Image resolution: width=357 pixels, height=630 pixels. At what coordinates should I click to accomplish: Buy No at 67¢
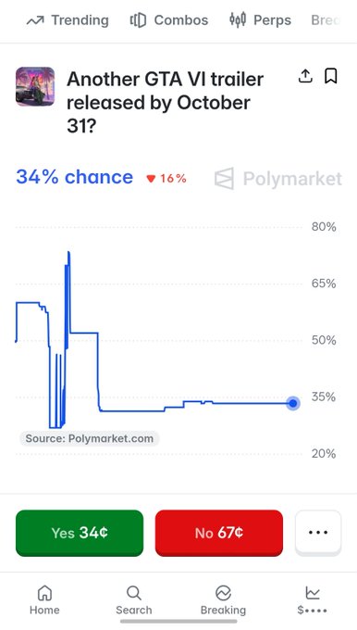219,533
